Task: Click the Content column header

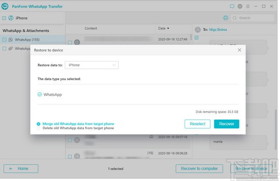Action: (91, 28)
